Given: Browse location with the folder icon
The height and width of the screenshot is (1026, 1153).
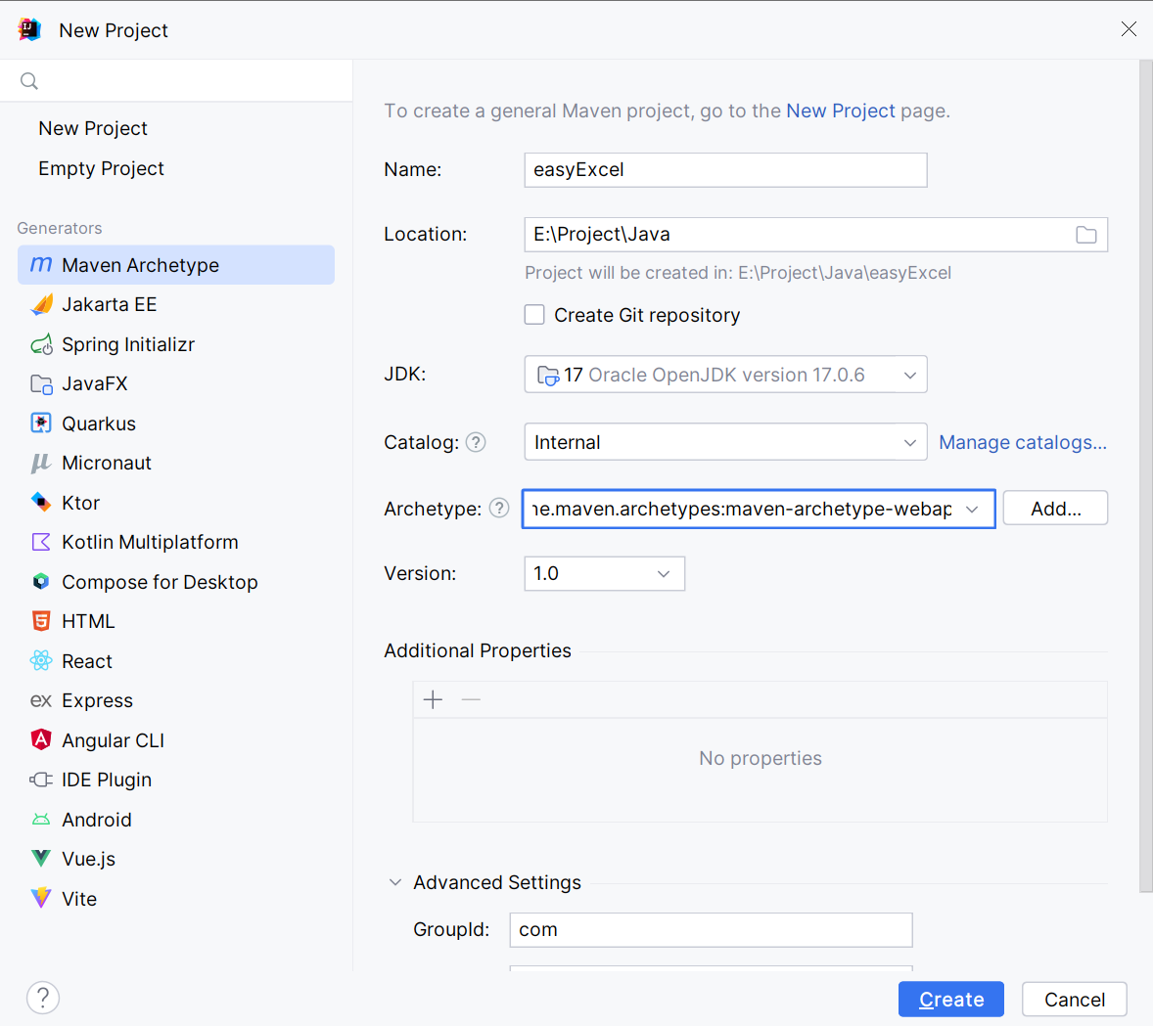Looking at the screenshot, I should (x=1086, y=235).
